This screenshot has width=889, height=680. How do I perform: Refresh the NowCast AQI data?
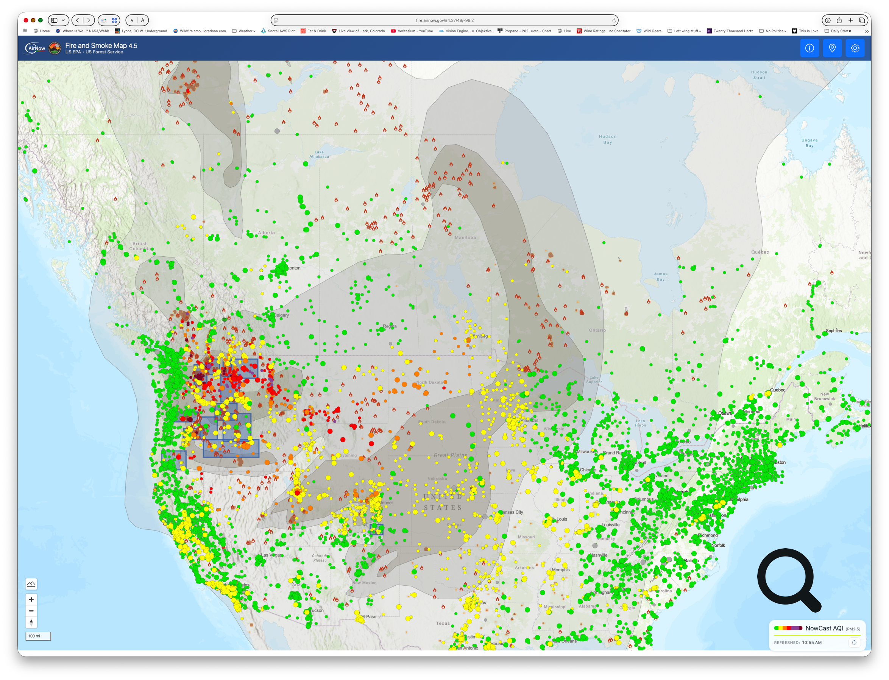click(854, 643)
